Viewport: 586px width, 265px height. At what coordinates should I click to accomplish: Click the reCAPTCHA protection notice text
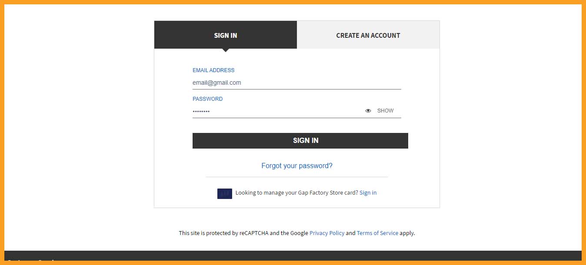297,233
